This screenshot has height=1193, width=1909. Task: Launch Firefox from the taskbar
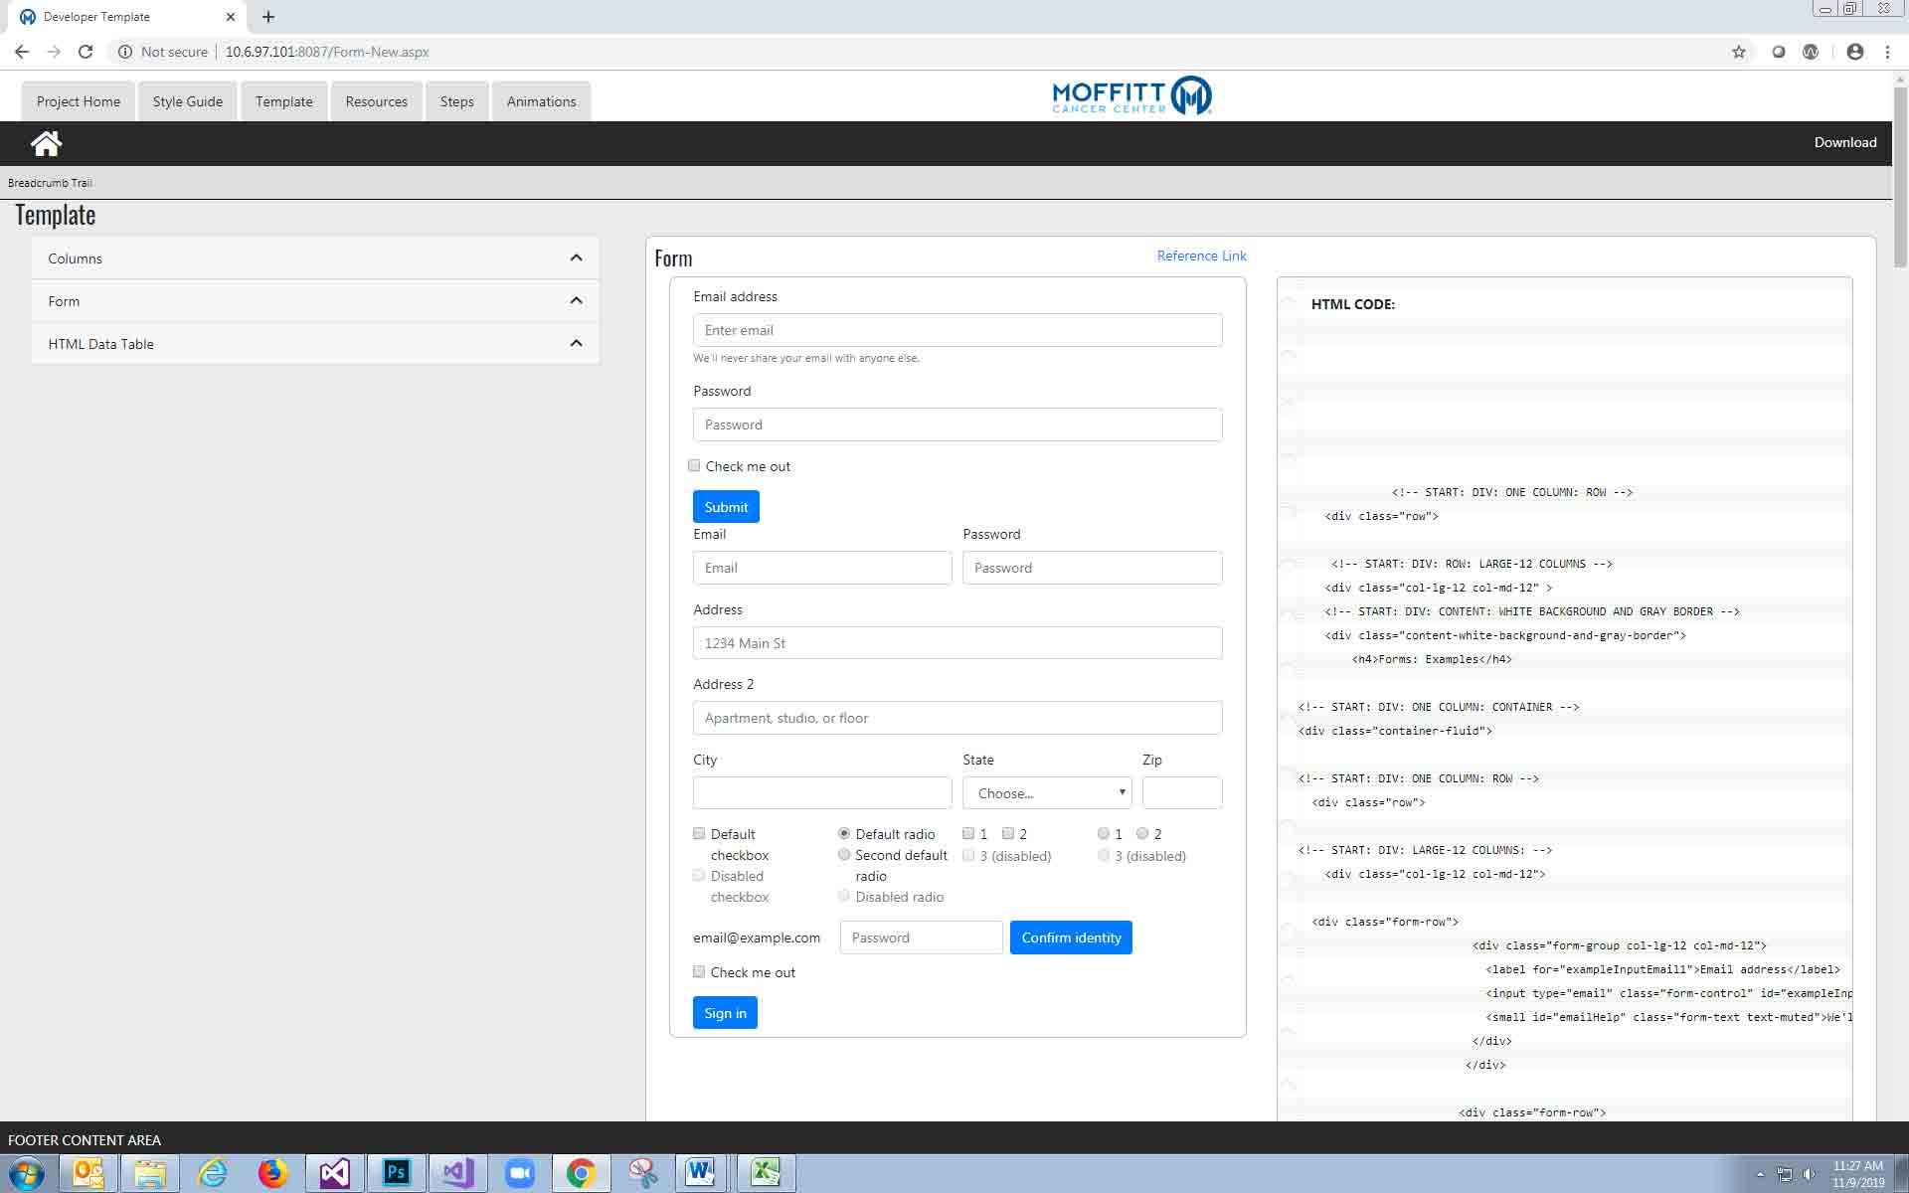pyautogui.click(x=271, y=1173)
